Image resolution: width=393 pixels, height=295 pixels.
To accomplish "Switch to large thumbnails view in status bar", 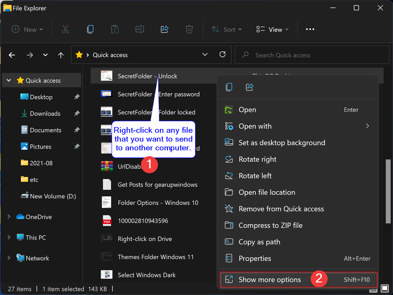I will 385,288.
